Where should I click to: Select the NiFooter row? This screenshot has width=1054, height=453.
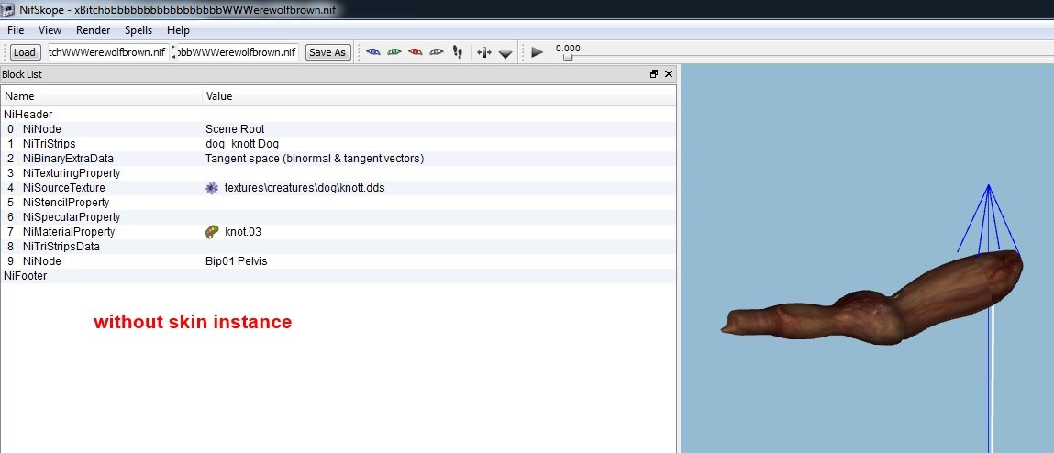338,276
